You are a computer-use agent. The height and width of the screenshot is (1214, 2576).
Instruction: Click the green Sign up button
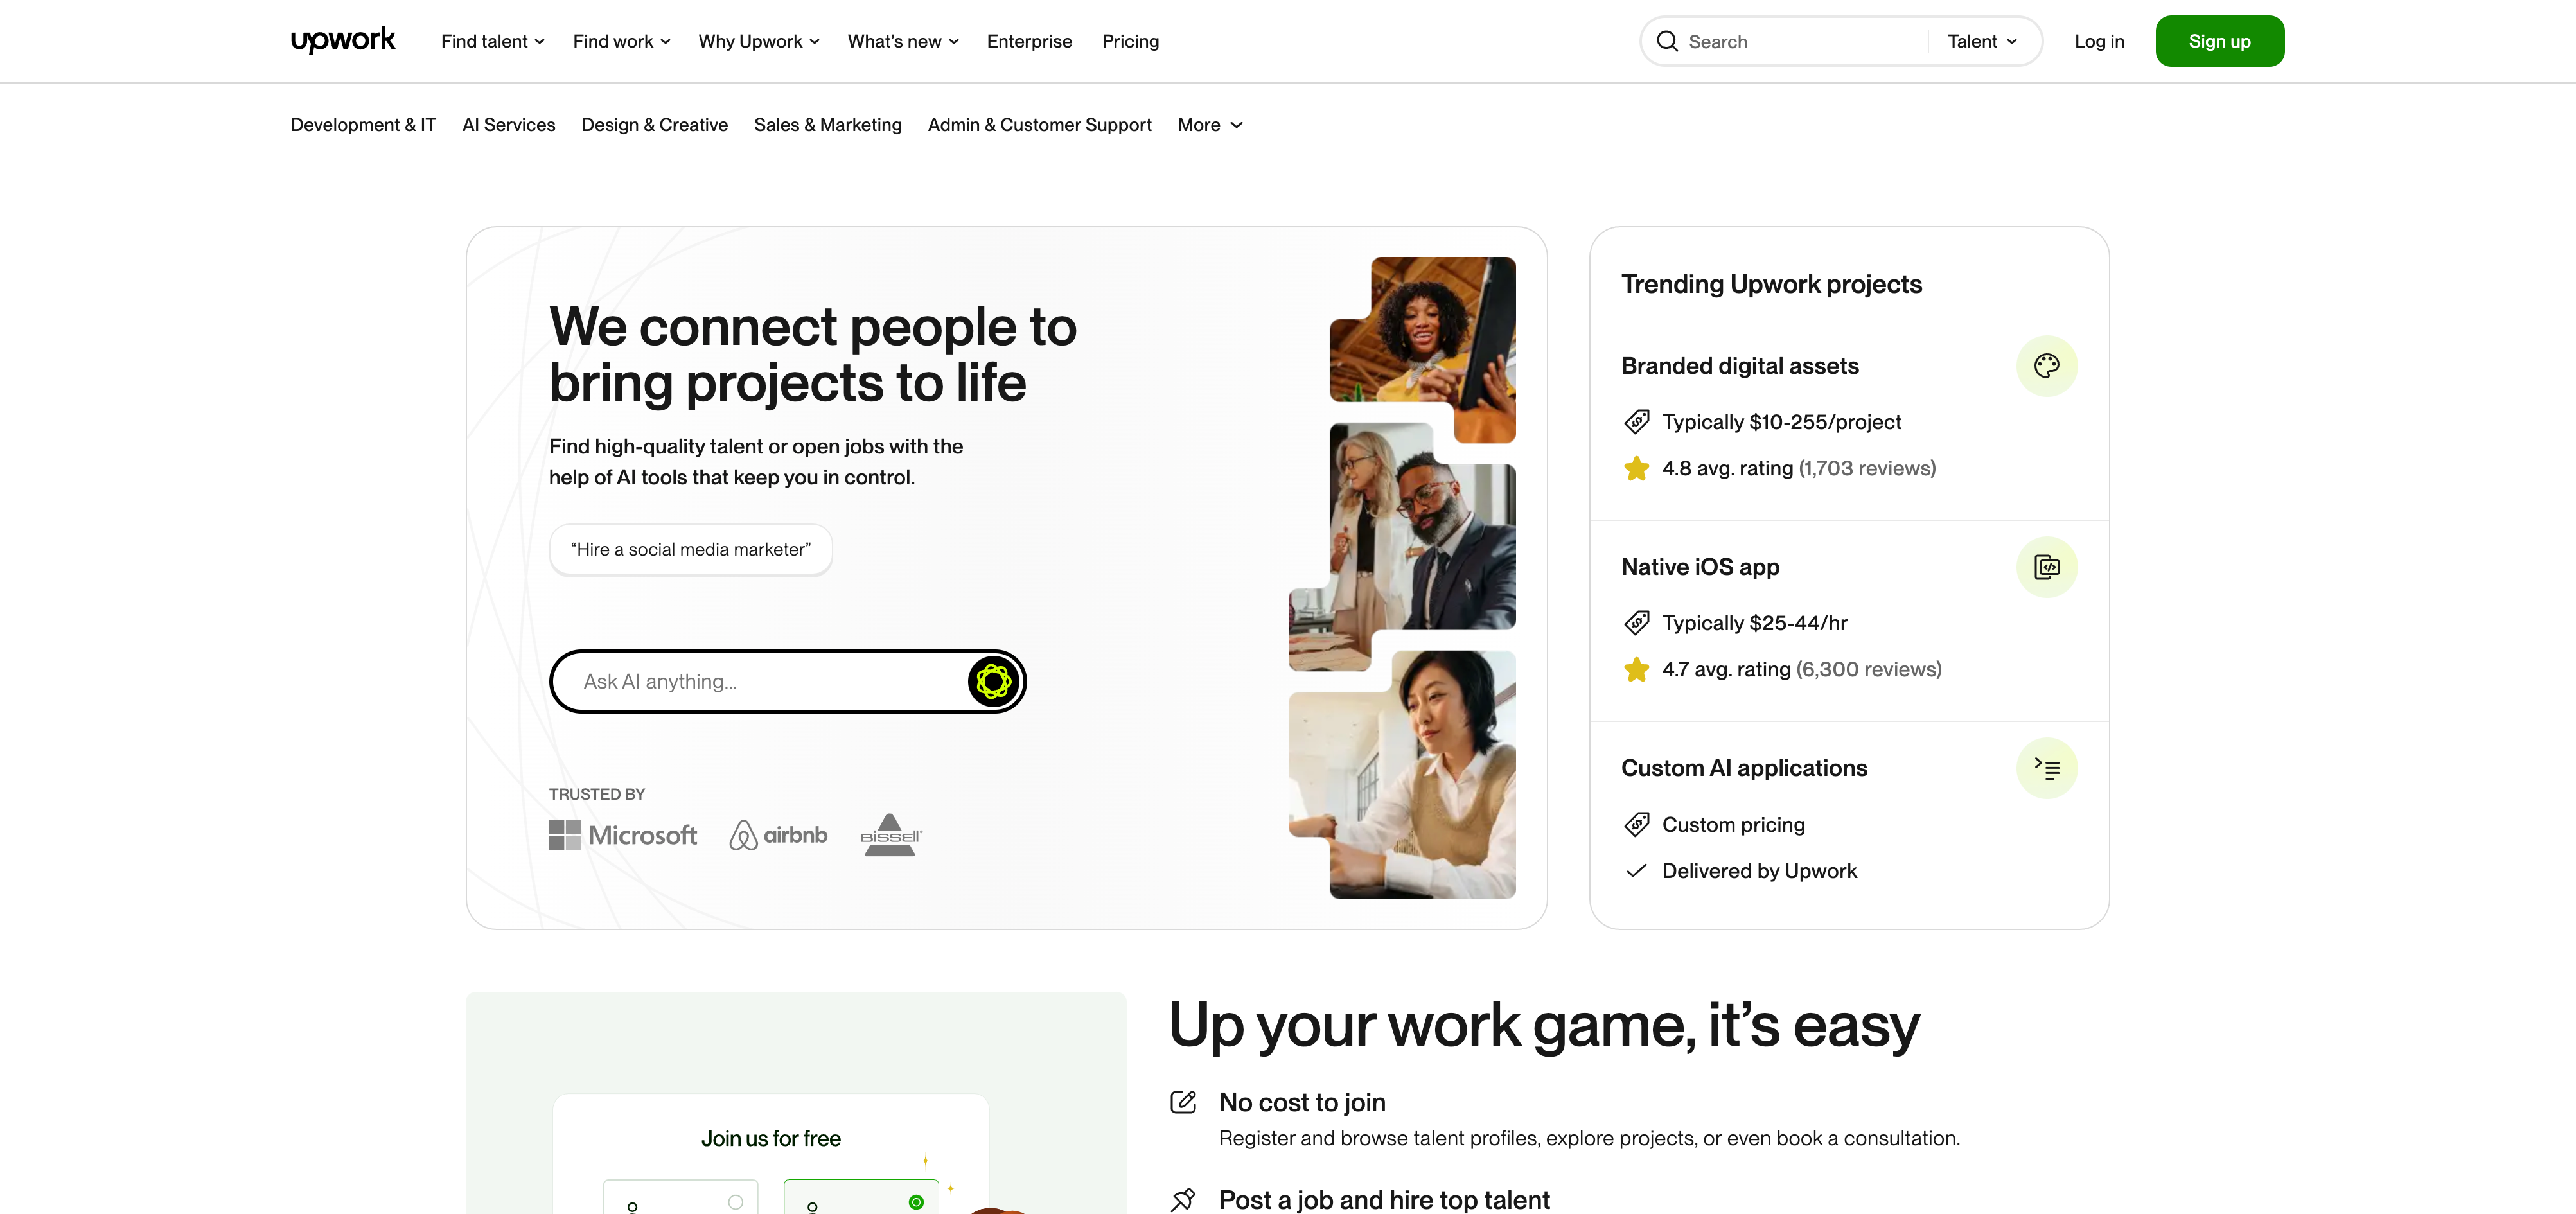[x=2219, y=41]
